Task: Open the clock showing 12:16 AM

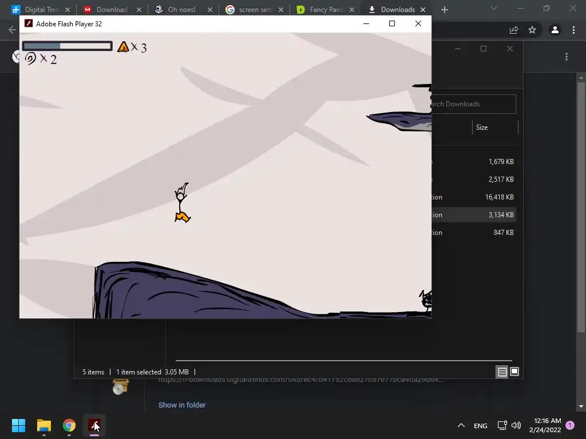Action: [x=545, y=425]
